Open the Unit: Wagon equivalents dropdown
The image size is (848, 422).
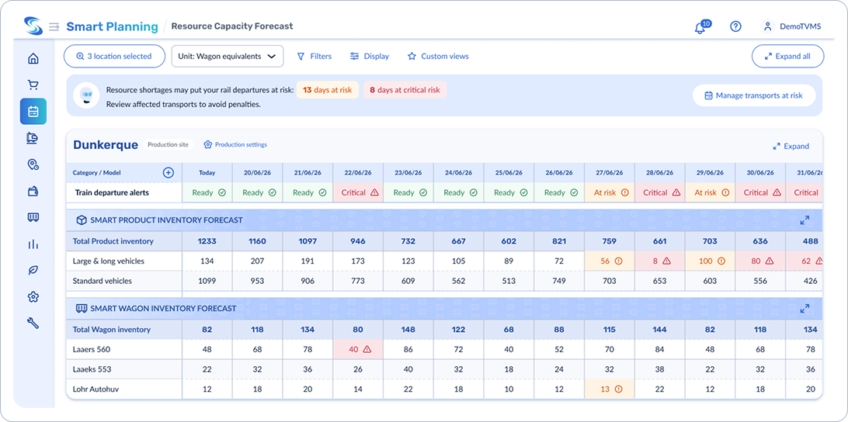point(227,56)
